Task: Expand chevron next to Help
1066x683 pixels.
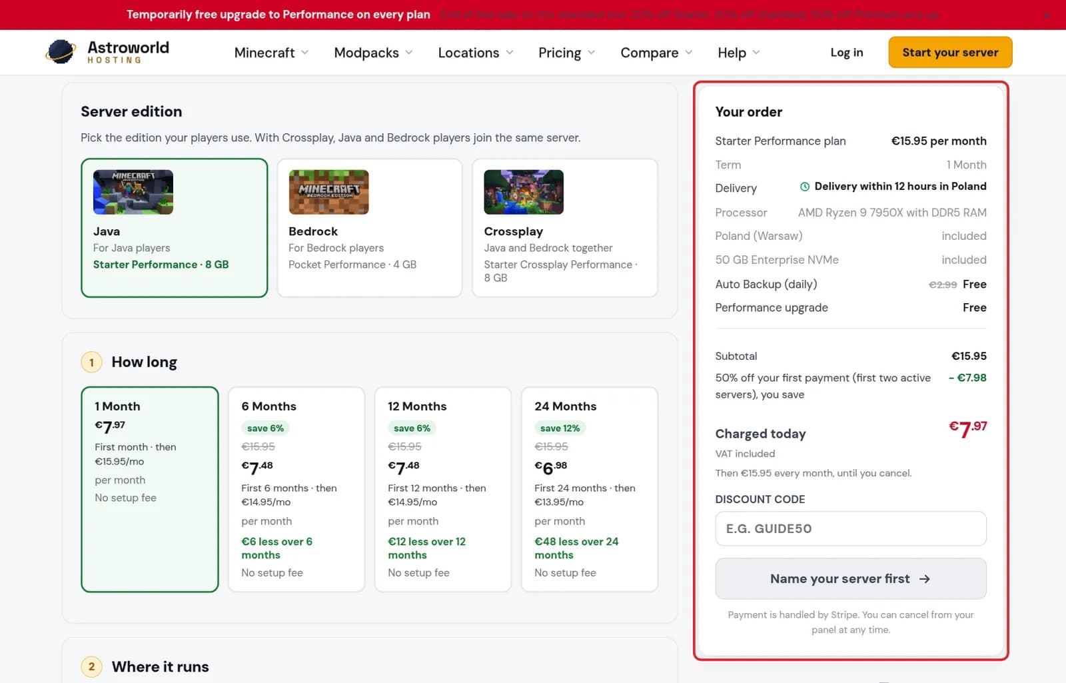Action: click(x=756, y=53)
